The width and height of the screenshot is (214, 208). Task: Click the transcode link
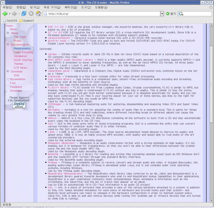(54, 76)
